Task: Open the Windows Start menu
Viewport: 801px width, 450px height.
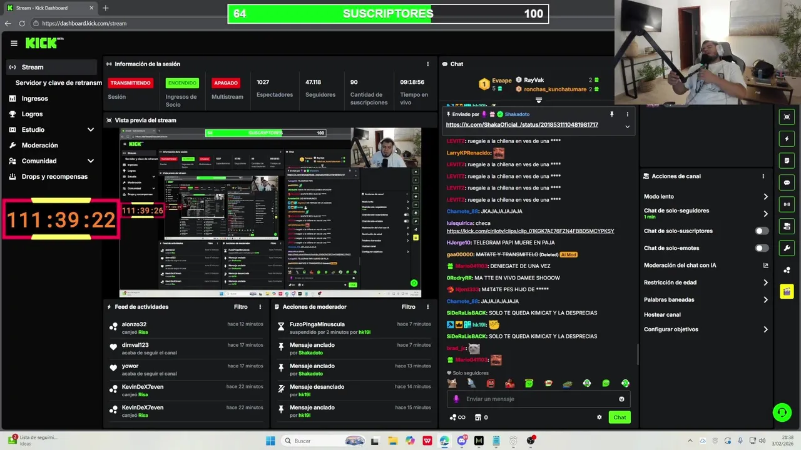Action: click(x=270, y=441)
